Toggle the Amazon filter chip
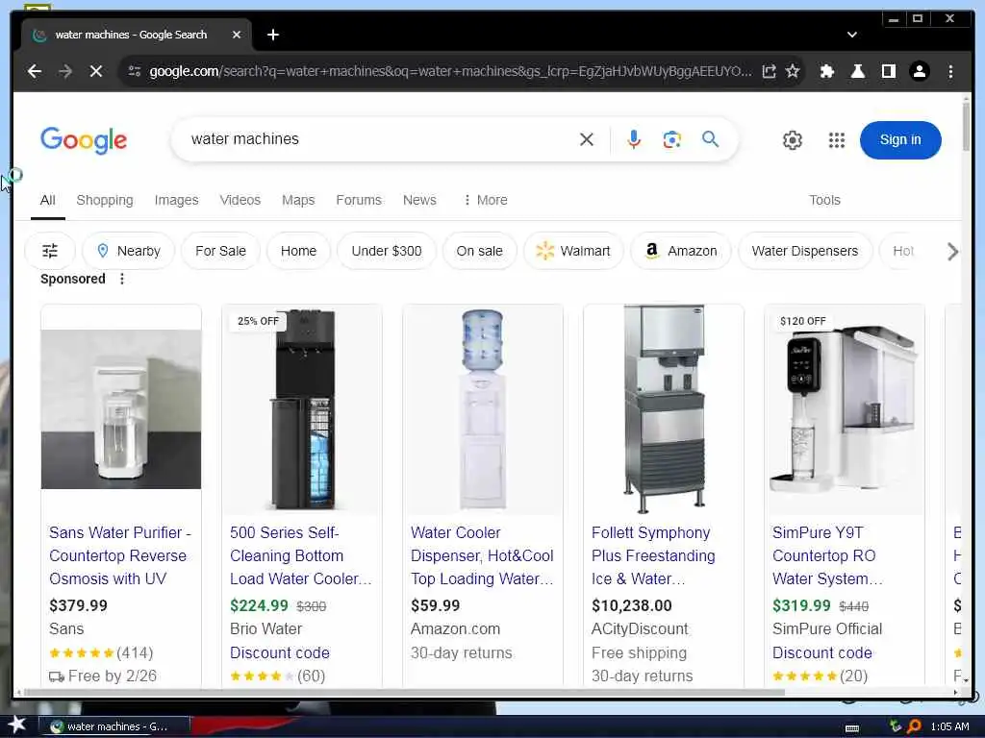This screenshot has height=738, width=985. tap(681, 251)
